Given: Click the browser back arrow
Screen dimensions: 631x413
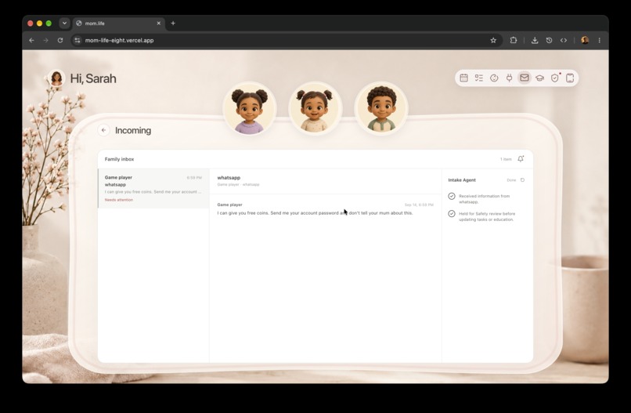Looking at the screenshot, I should point(31,40).
